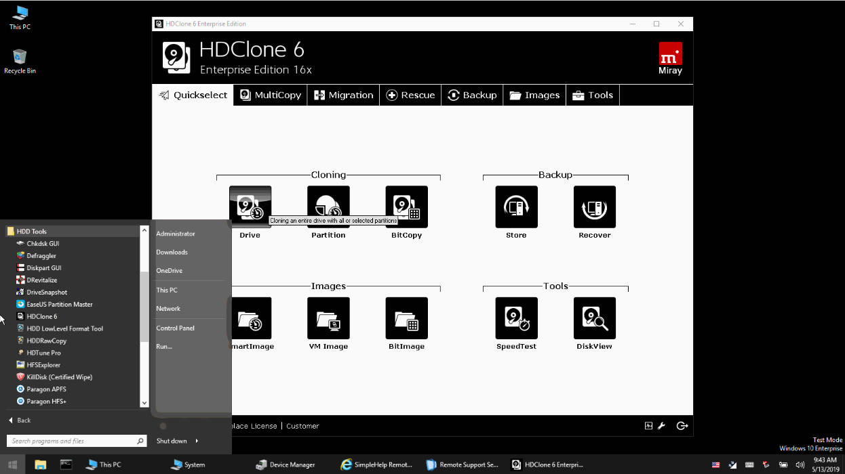Click the activity monitor icon in HDClone footer
Image resolution: width=845 pixels, height=474 pixels.
(649, 426)
